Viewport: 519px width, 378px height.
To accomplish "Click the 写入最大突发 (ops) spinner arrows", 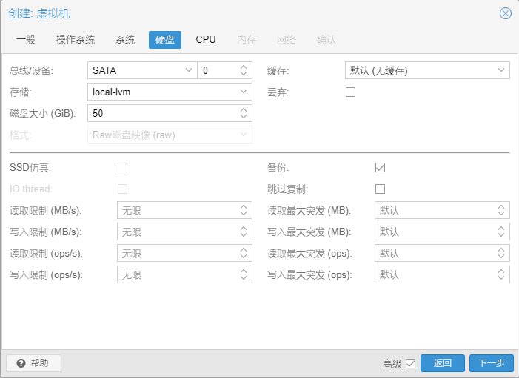I will pos(501,274).
